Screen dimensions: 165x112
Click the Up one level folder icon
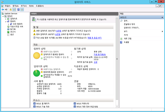11,10
